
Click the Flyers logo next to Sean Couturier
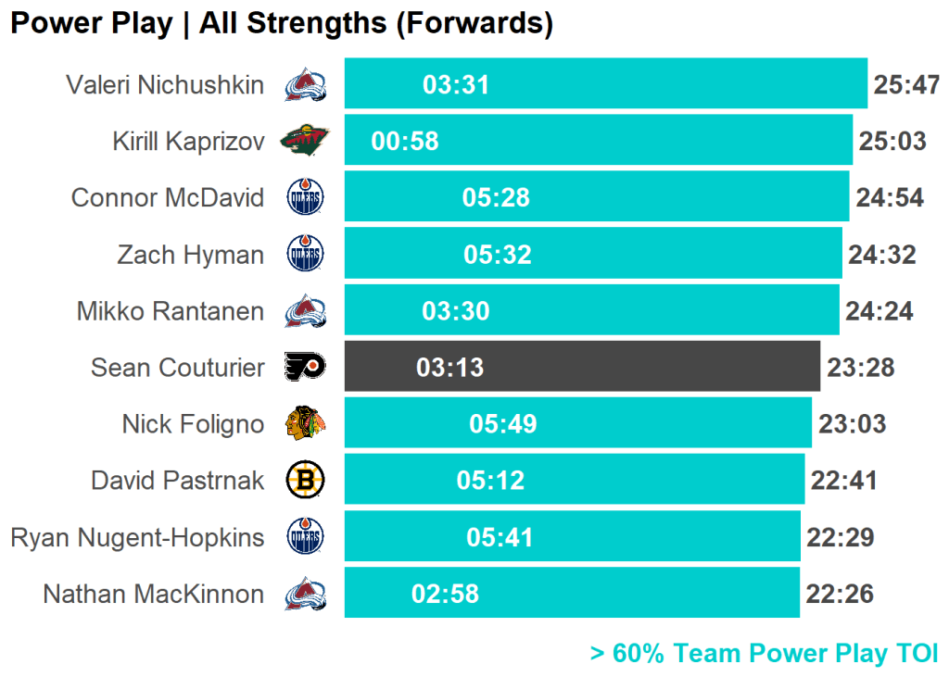click(305, 367)
